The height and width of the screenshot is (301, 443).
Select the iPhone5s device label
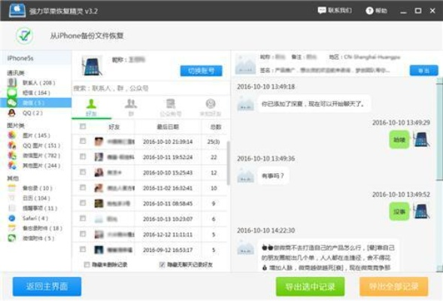click(20, 58)
